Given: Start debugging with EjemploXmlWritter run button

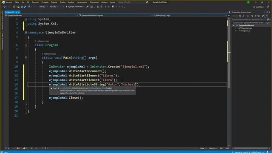Looking at the screenshot, I should 75,7.
